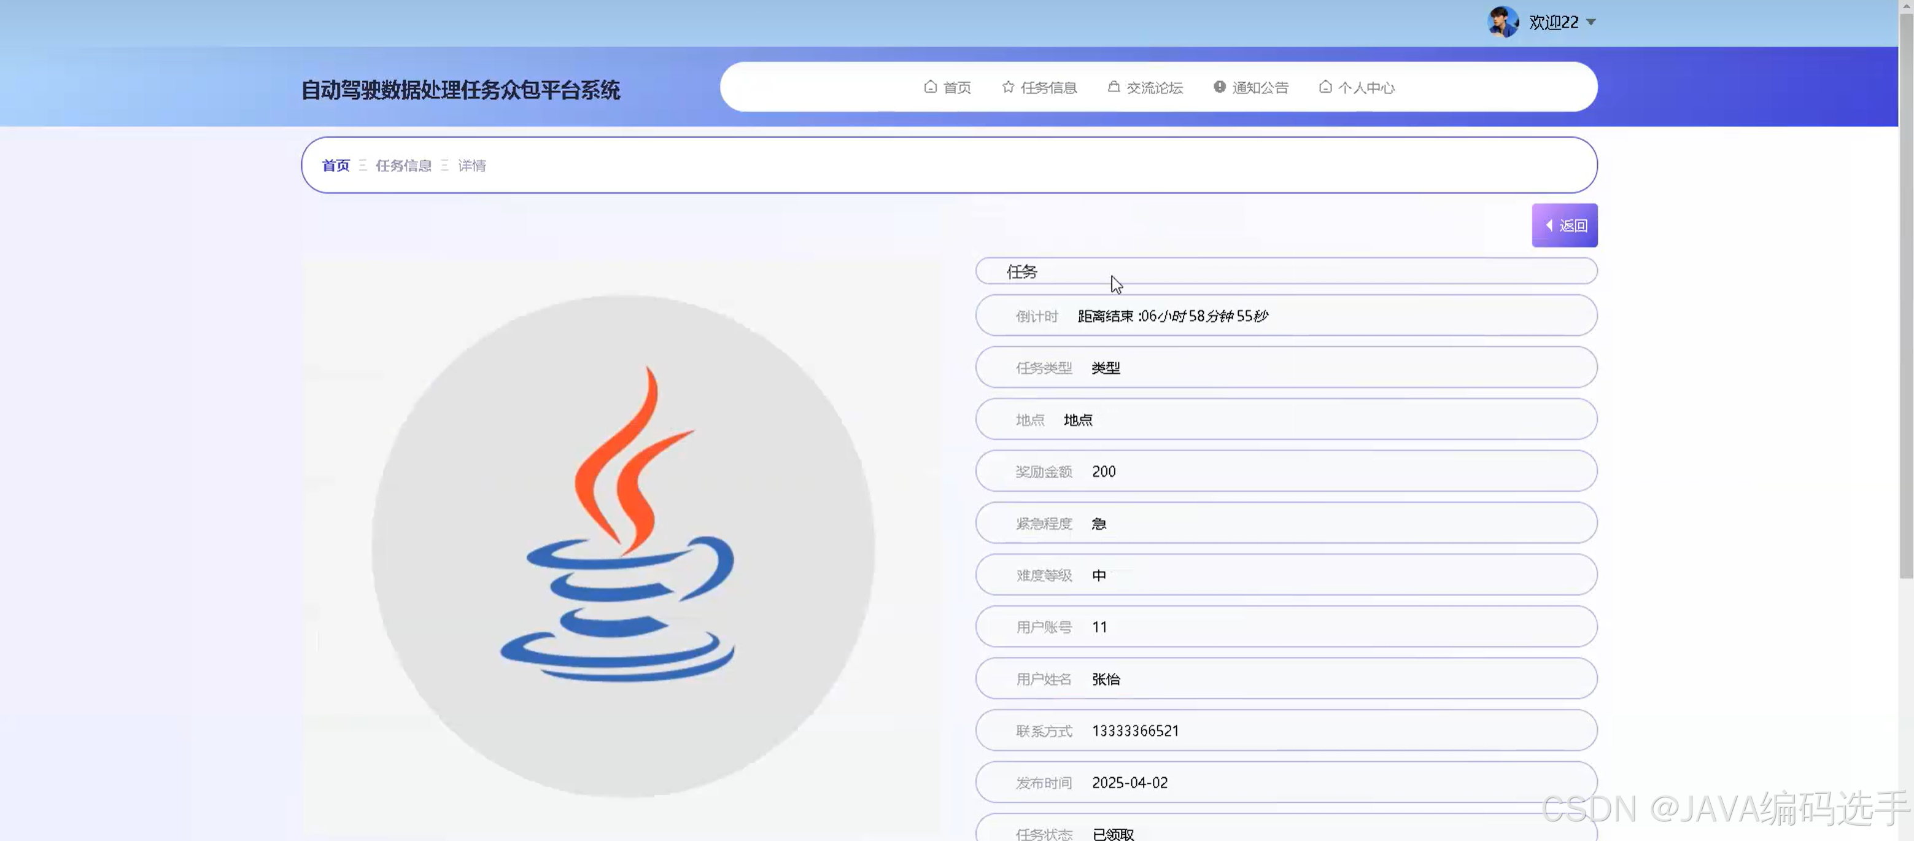
Task: Click the left arrow icon in 返回
Action: [1549, 225]
